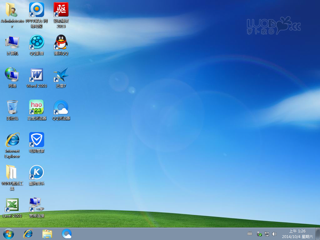Launch the blue shield PC Manager icon
Screen dimensions: 320x240
pos(36,140)
